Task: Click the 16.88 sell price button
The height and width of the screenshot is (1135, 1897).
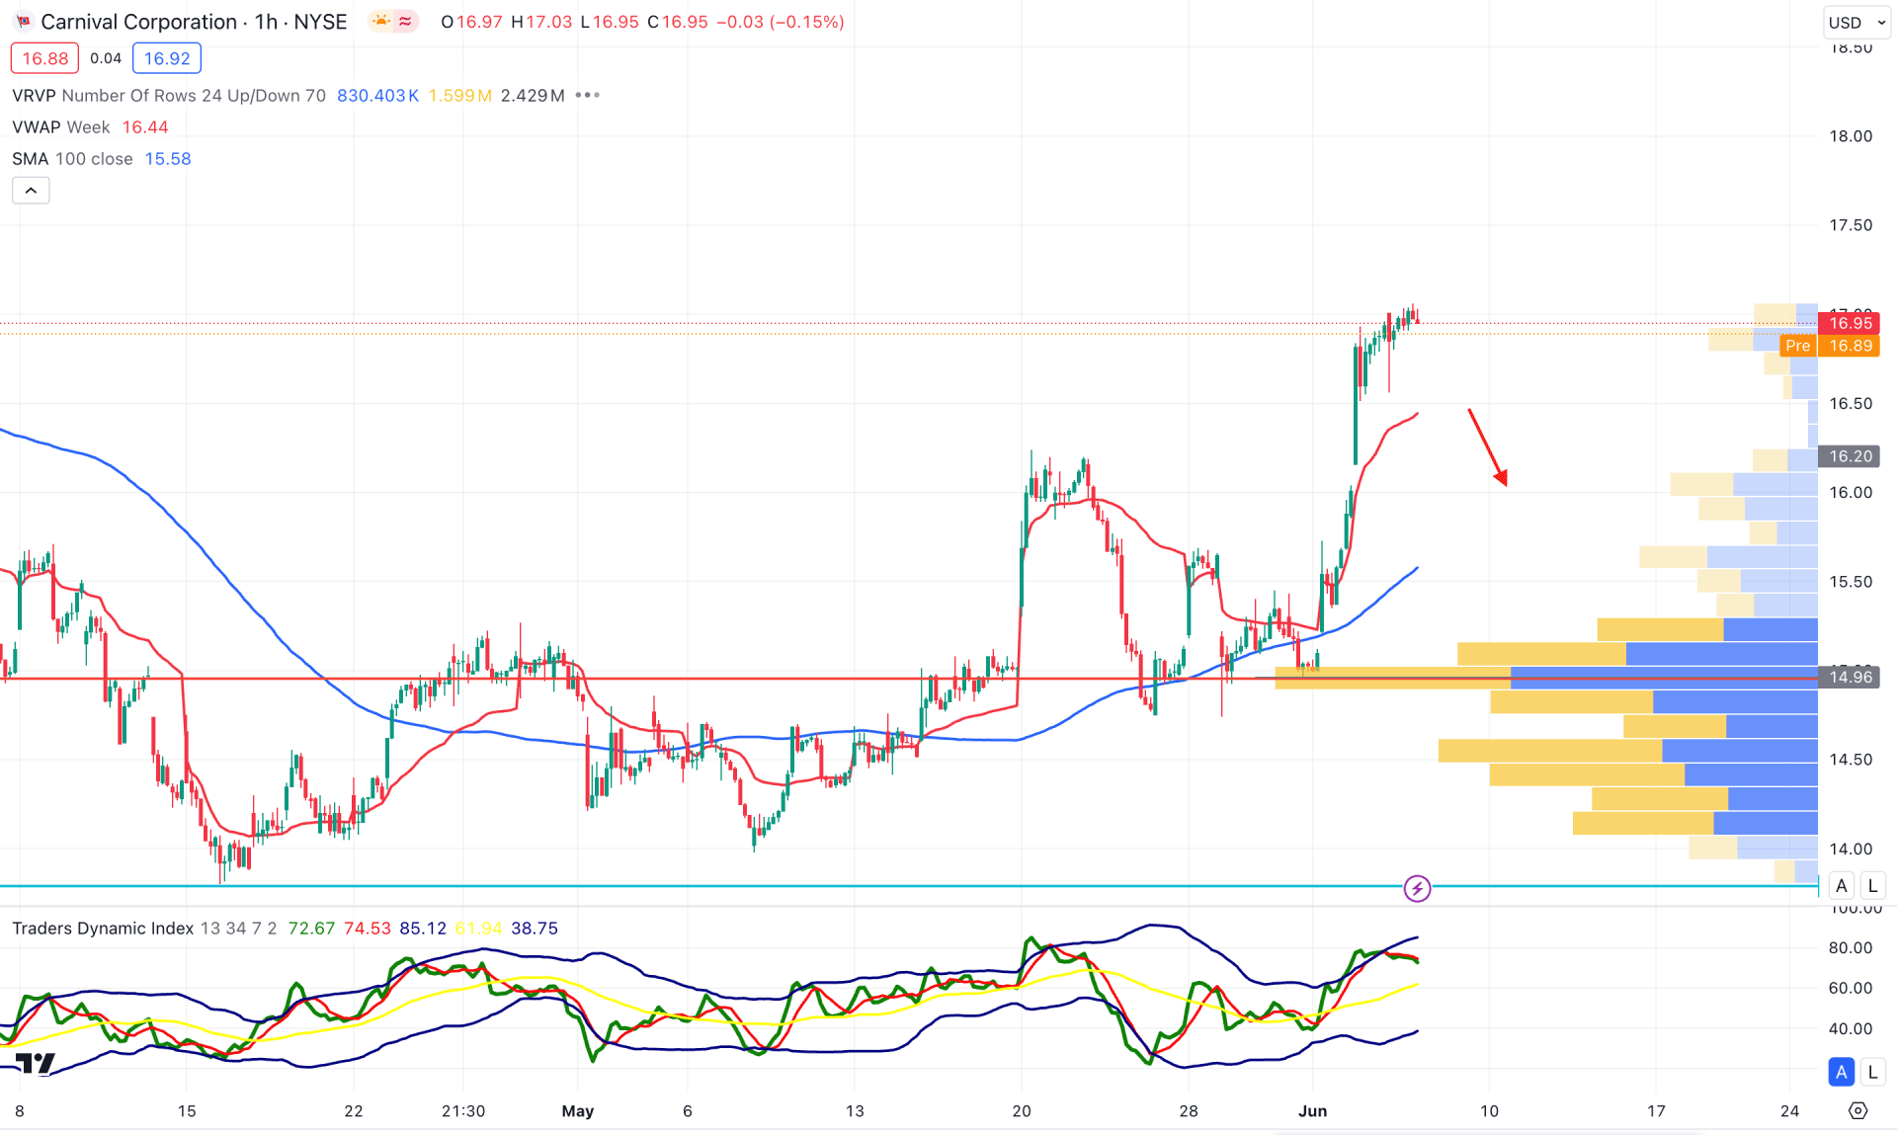Action: click(44, 58)
